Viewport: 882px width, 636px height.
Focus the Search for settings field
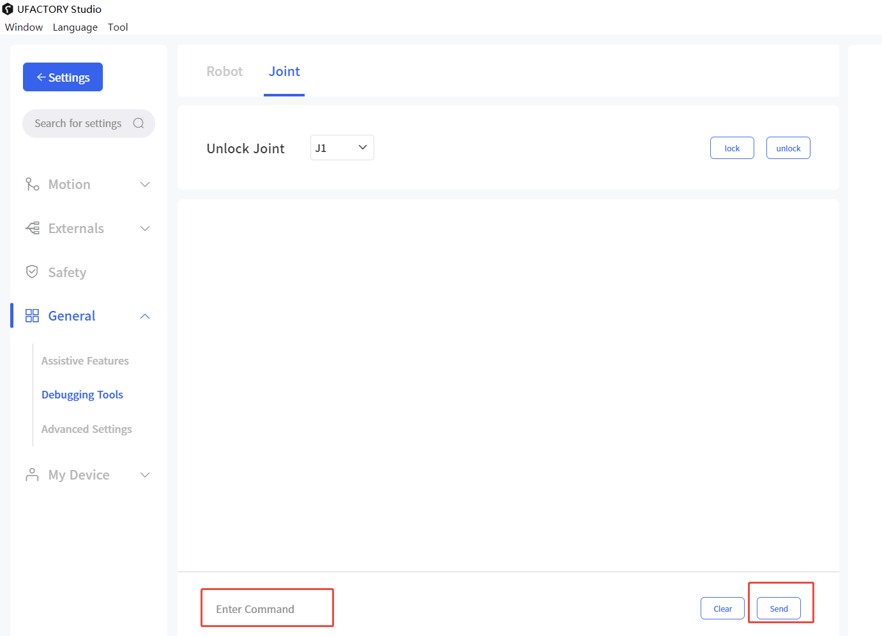(x=89, y=123)
